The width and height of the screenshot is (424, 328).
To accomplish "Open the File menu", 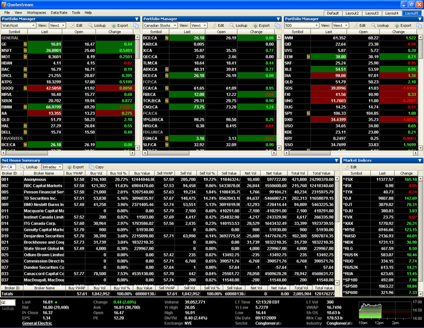I will pos(7,13).
